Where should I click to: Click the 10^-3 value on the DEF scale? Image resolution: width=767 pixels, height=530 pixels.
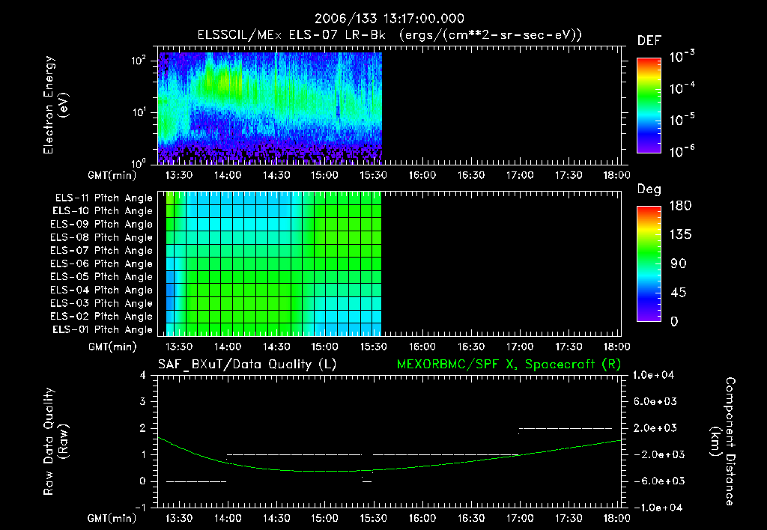point(682,57)
